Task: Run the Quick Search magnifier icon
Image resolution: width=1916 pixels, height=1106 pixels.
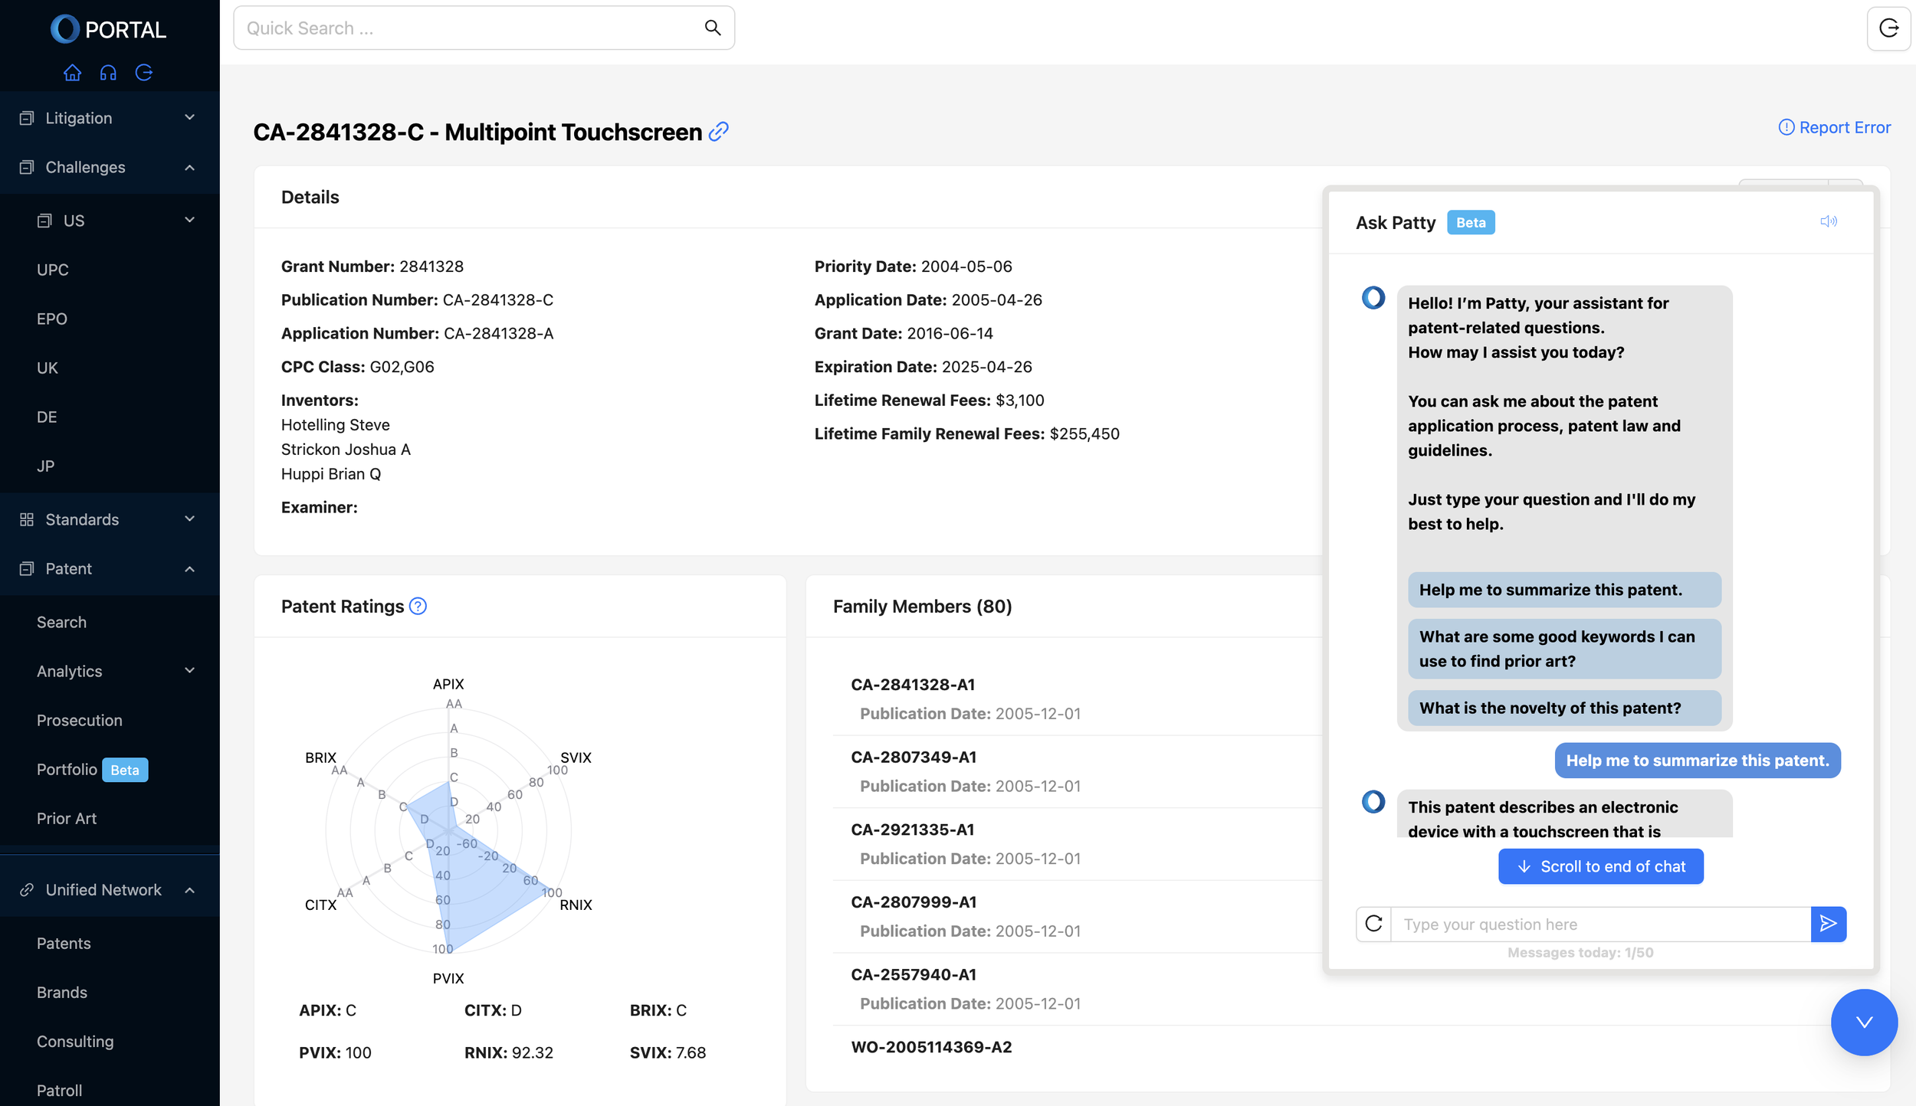Action: click(712, 28)
